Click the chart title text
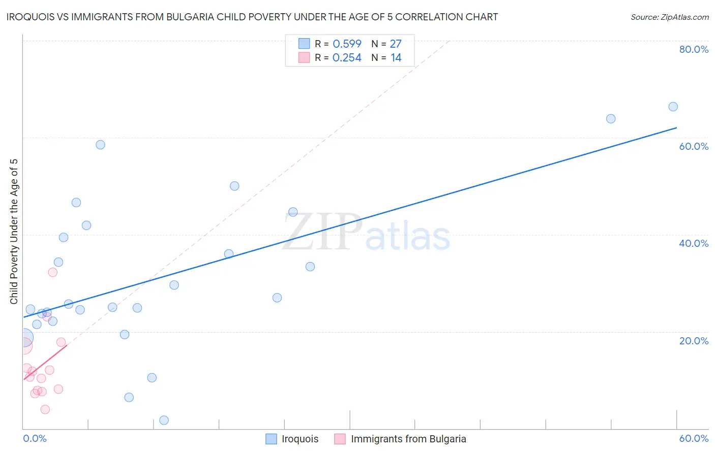The image size is (715, 453). 252,17
